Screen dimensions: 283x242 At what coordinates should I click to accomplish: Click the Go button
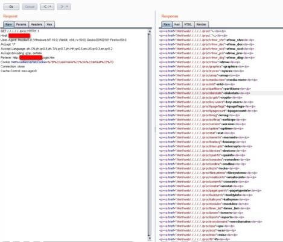(11, 7)
